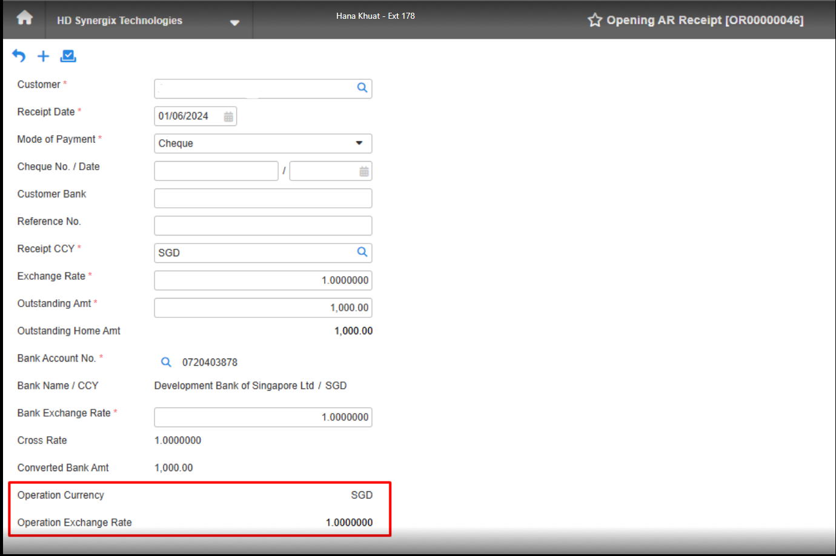
Task: Click the Customer Bank text field
Action: pos(263,198)
